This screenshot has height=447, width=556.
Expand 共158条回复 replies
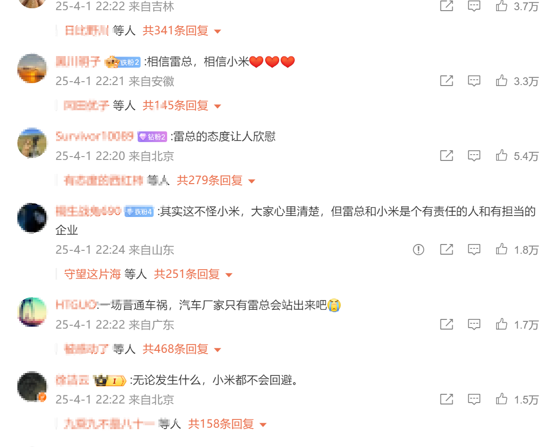(228, 424)
